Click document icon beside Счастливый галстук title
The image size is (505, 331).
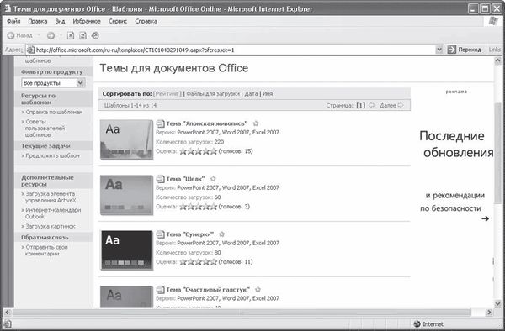[x=161, y=290]
